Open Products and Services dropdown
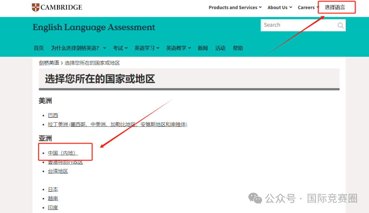 click(x=235, y=8)
